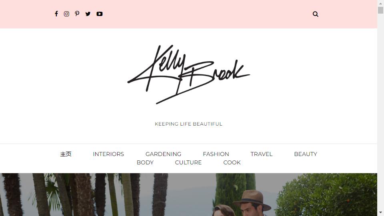The width and height of the screenshot is (384, 216).
Task: Open the Instagram social icon
Action: click(66, 14)
